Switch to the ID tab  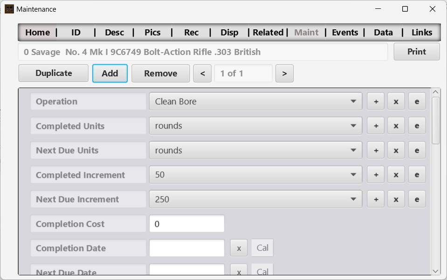(76, 33)
